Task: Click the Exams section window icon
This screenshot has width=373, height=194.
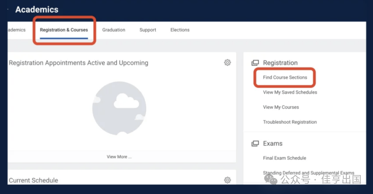Action: (x=255, y=144)
